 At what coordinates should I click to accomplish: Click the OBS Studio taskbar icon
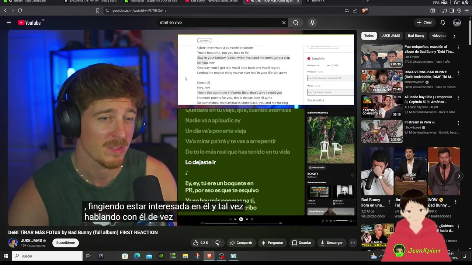(x=221, y=256)
